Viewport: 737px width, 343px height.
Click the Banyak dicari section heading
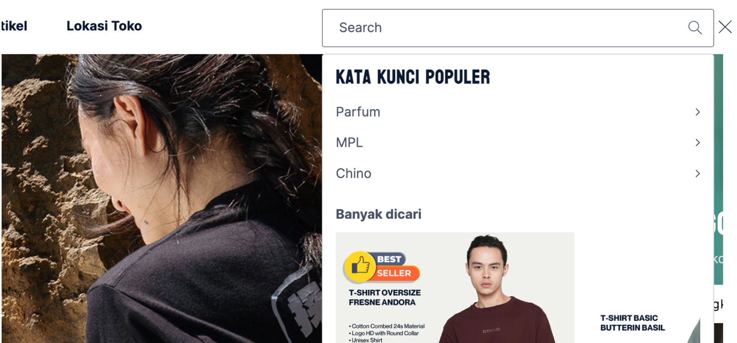tap(379, 214)
